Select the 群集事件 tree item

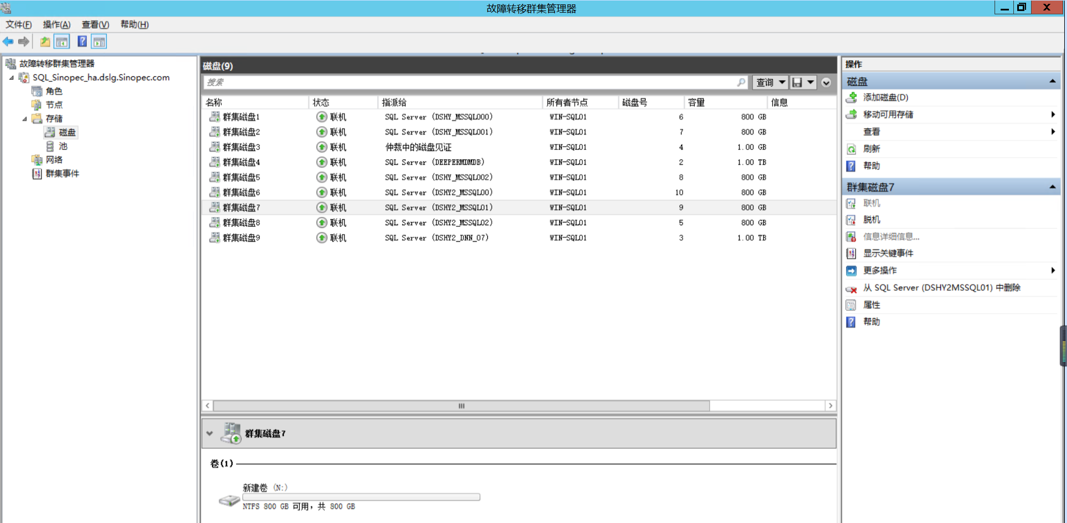pos(62,173)
